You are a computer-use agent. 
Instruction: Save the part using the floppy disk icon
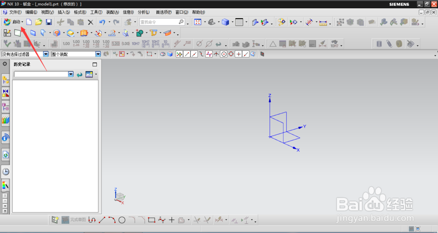tap(49, 22)
